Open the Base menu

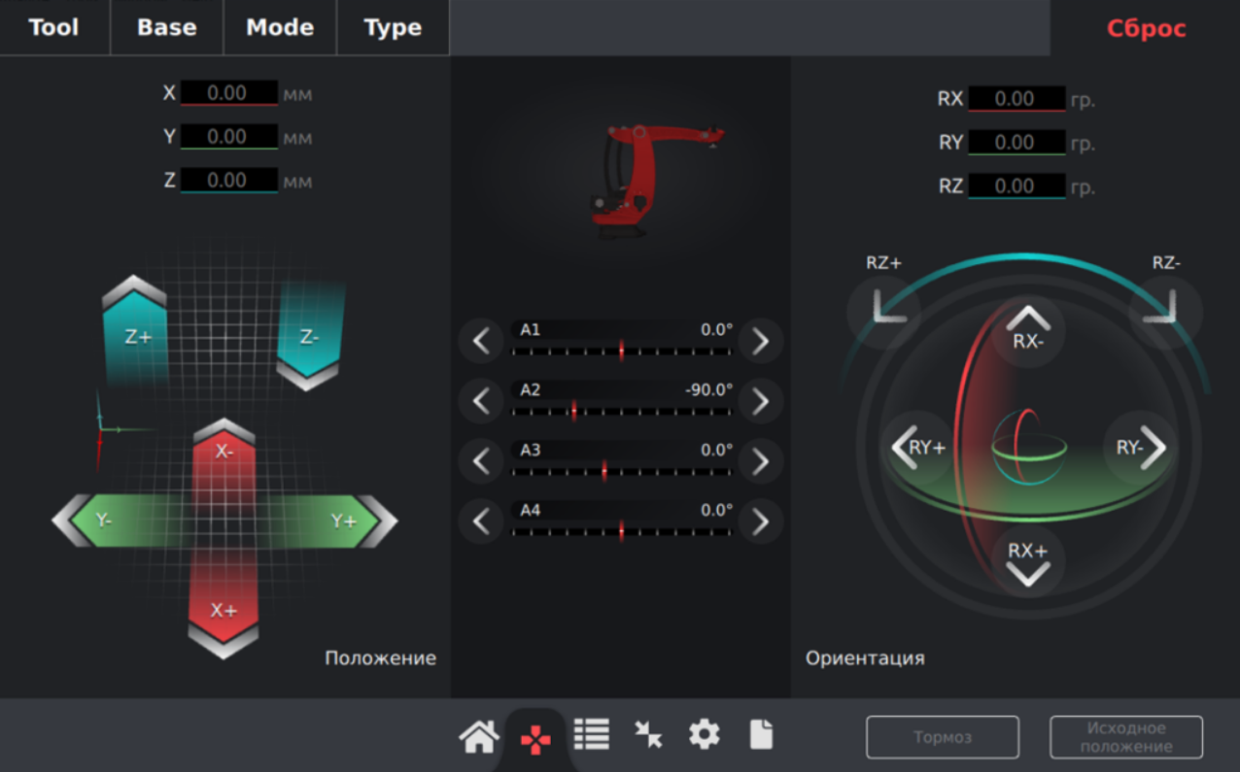click(x=166, y=27)
